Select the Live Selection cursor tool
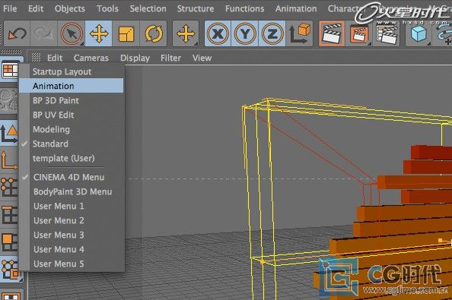 [72, 33]
